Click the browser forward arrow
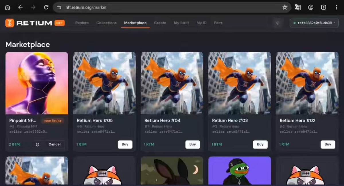The image size is (344, 186). pyautogui.click(x=33, y=7)
